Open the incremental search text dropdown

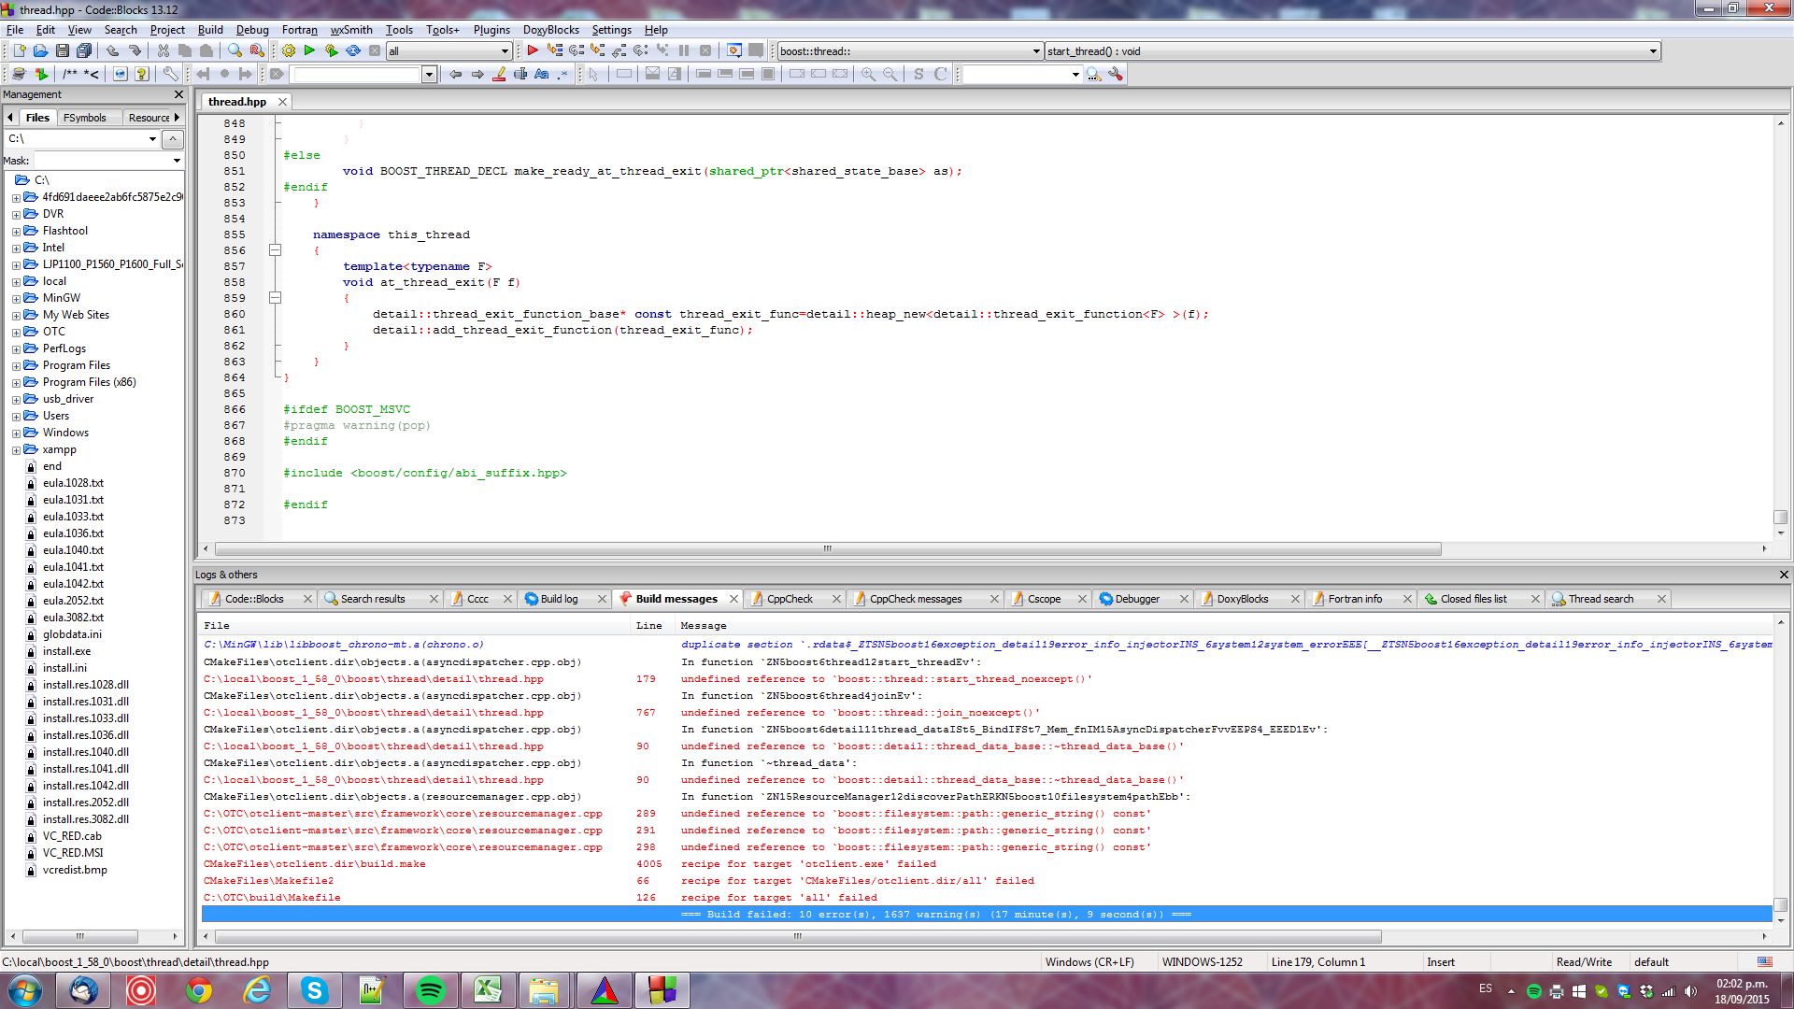pyautogui.click(x=429, y=74)
